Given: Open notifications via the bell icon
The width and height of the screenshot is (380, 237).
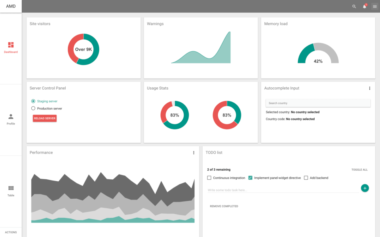Looking at the screenshot, I should (364, 6).
